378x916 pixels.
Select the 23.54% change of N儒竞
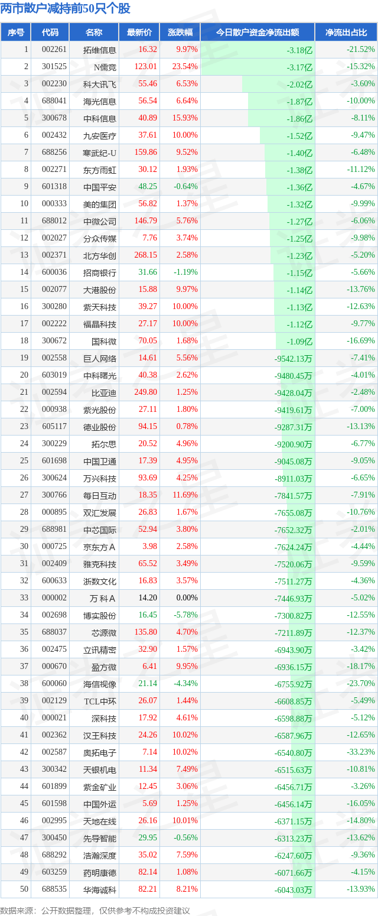tap(184, 67)
